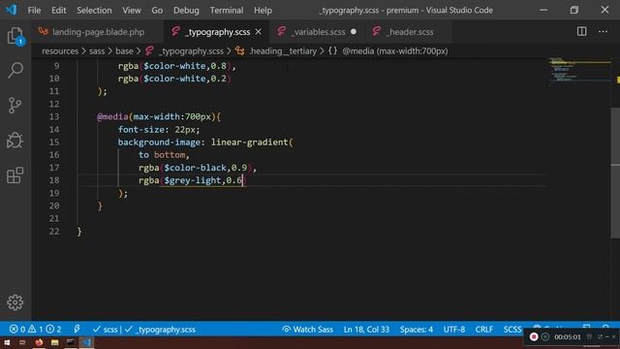Screen dimensions: 620x349
Task: Open the View menu
Action: pyautogui.click(x=132, y=11)
